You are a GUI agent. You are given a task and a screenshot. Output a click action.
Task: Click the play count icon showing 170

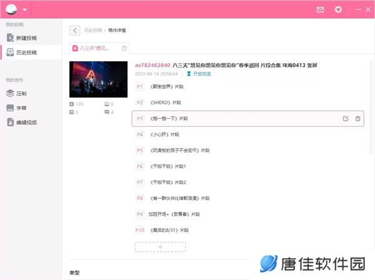coord(71,104)
